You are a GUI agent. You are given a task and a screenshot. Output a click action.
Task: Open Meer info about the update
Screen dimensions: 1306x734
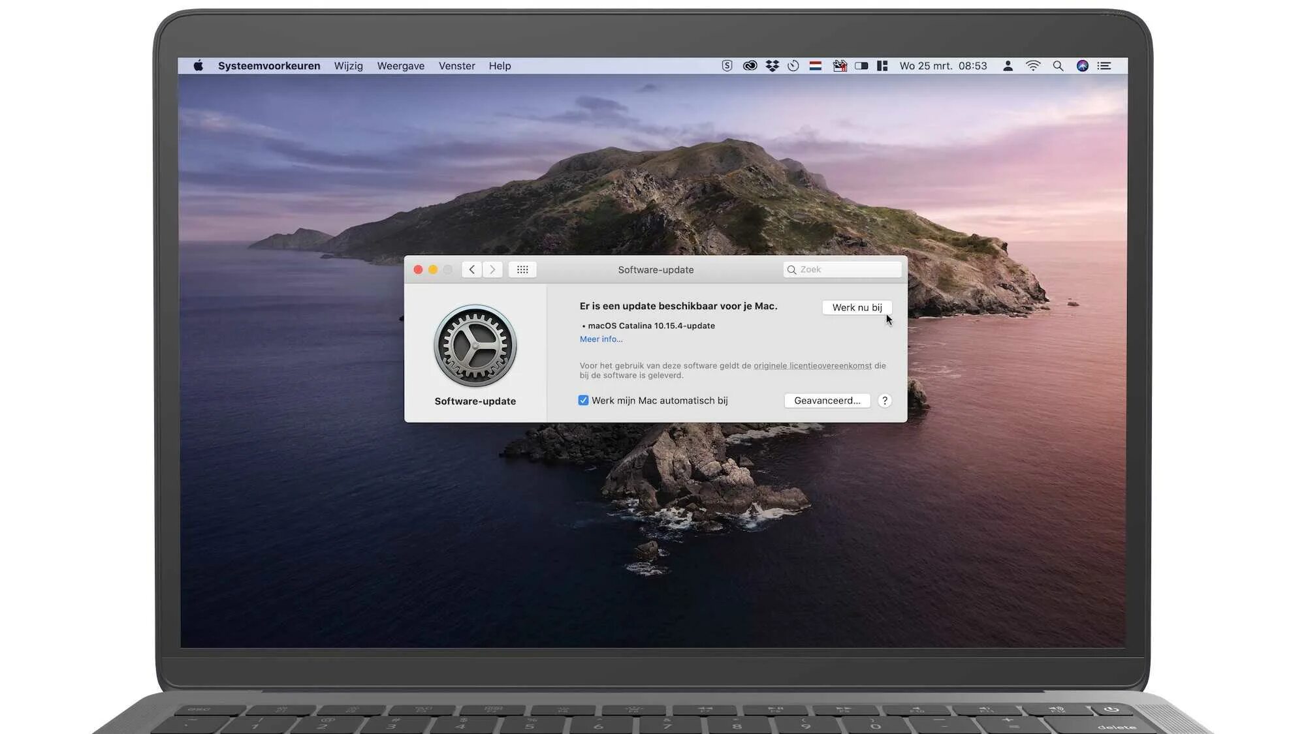[x=601, y=339]
